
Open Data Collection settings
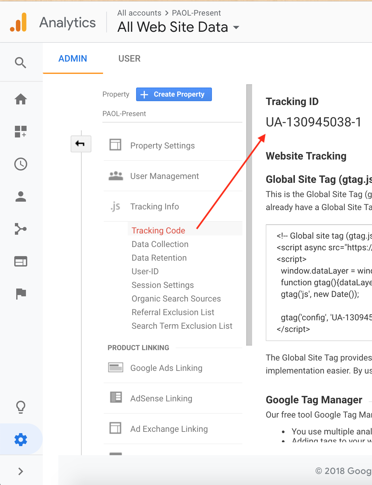tap(160, 244)
